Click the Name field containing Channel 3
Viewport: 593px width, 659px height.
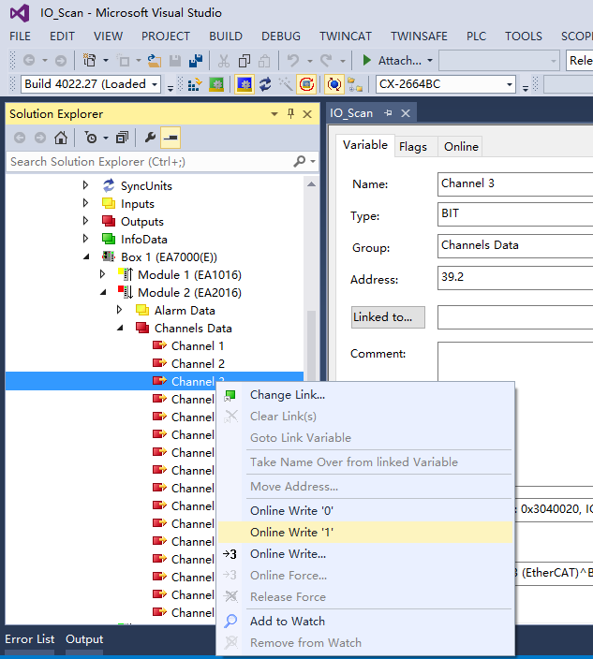[x=515, y=184]
